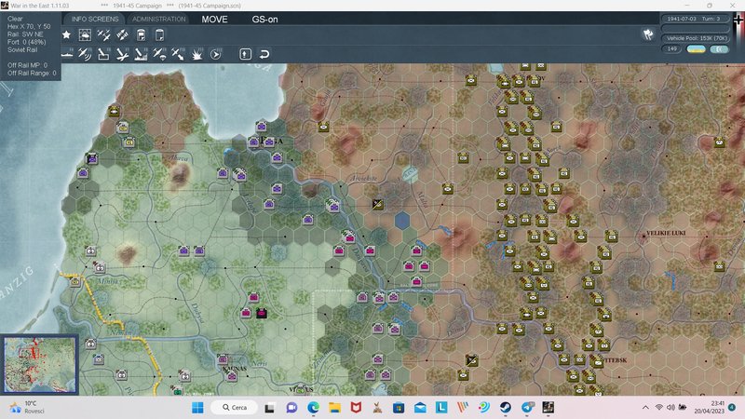Open the ADMINISTRATION tab

point(158,19)
